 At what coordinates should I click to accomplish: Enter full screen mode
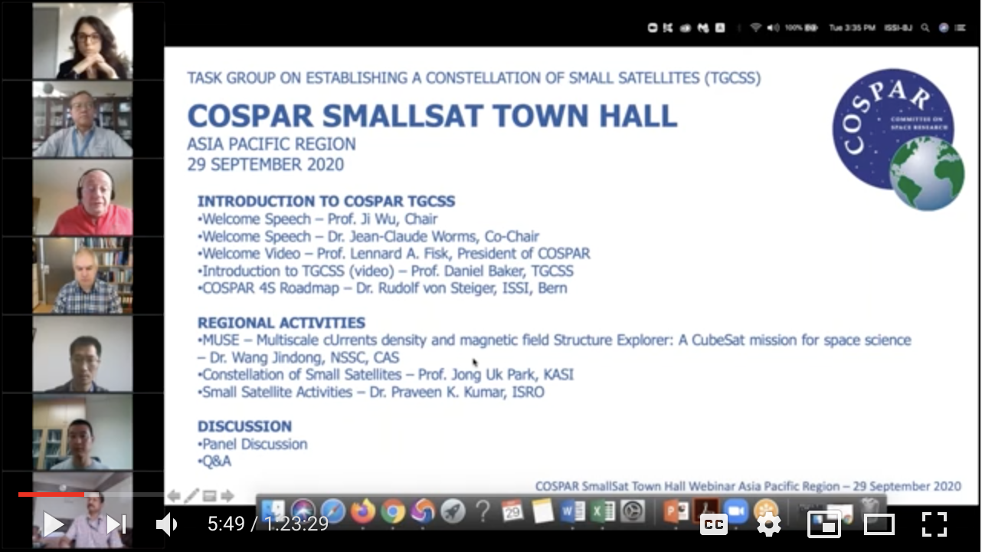point(935,524)
